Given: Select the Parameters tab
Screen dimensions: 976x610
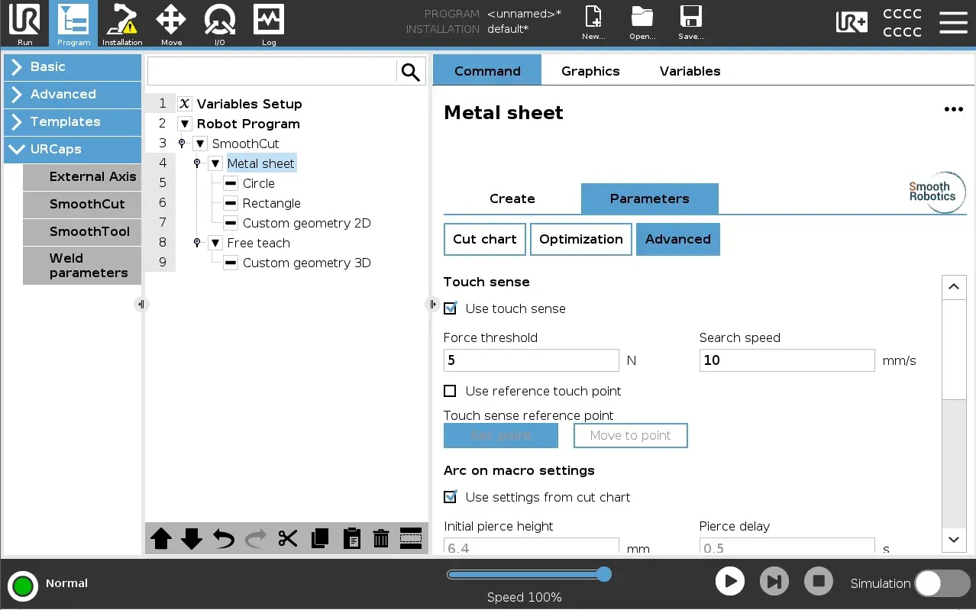Looking at the screenshot, I should (x=650, y=198).
